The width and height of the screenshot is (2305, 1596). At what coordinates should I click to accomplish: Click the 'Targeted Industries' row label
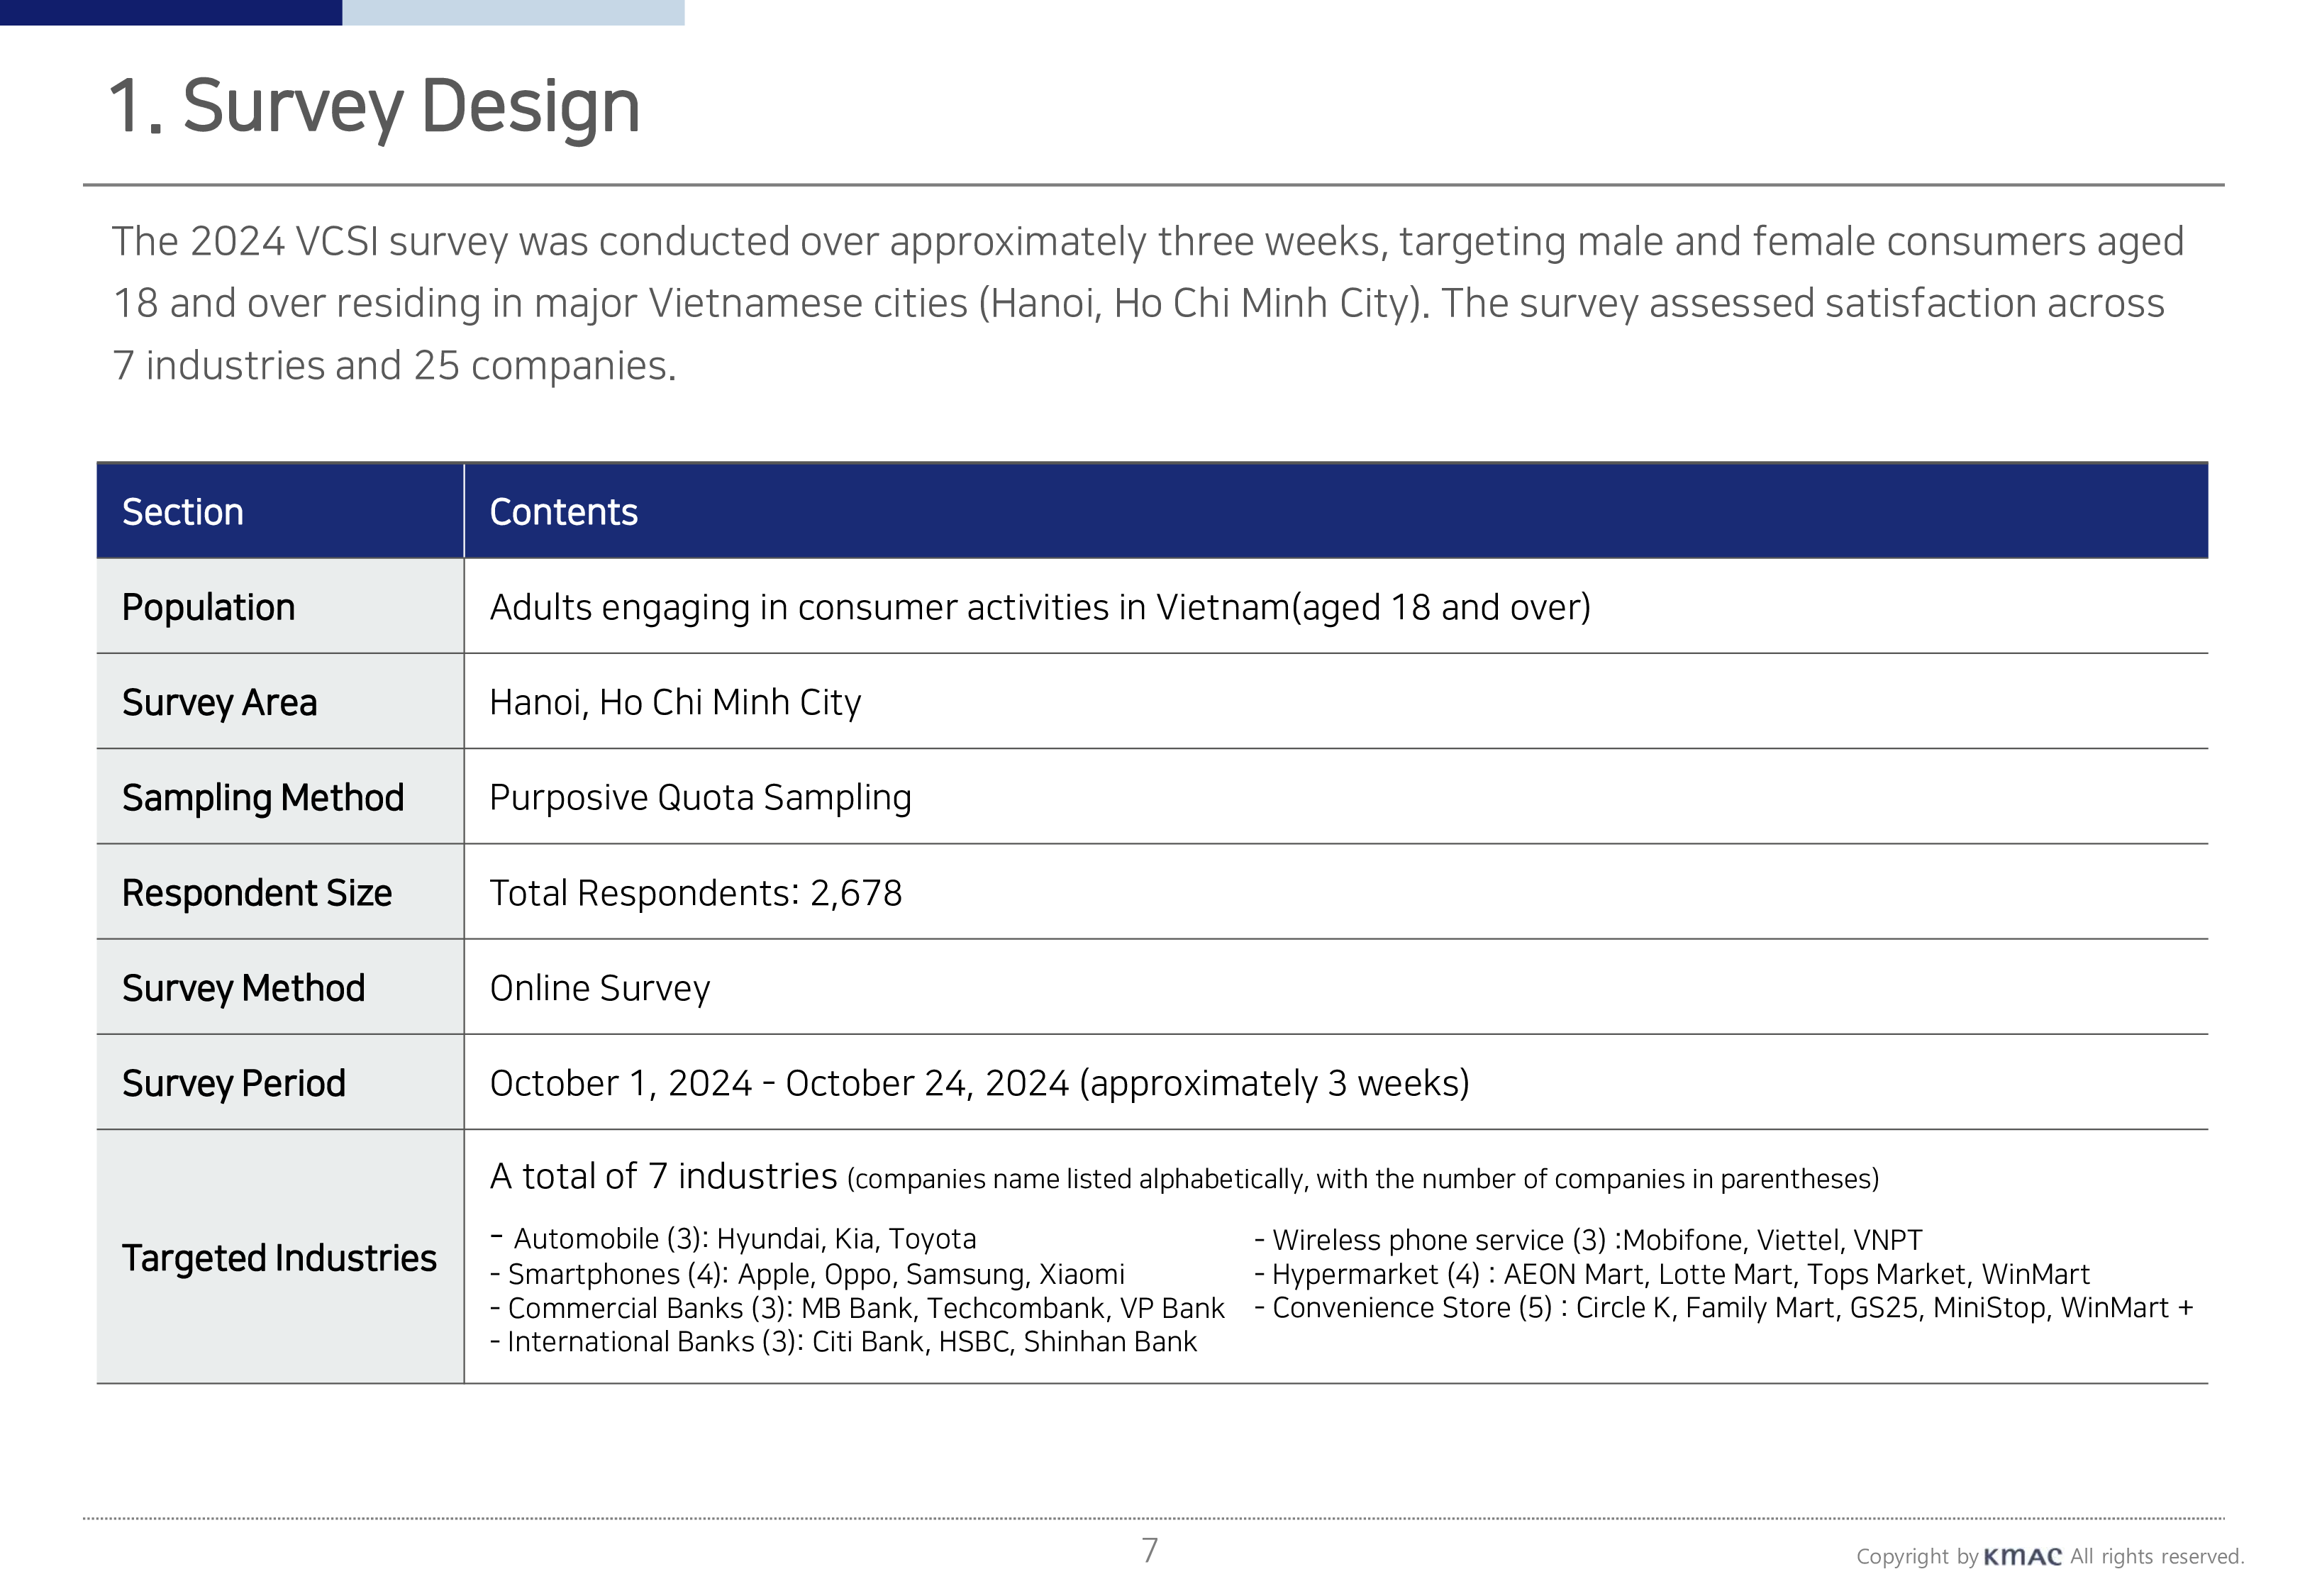pyautogui.click(x=279, y=1257)
